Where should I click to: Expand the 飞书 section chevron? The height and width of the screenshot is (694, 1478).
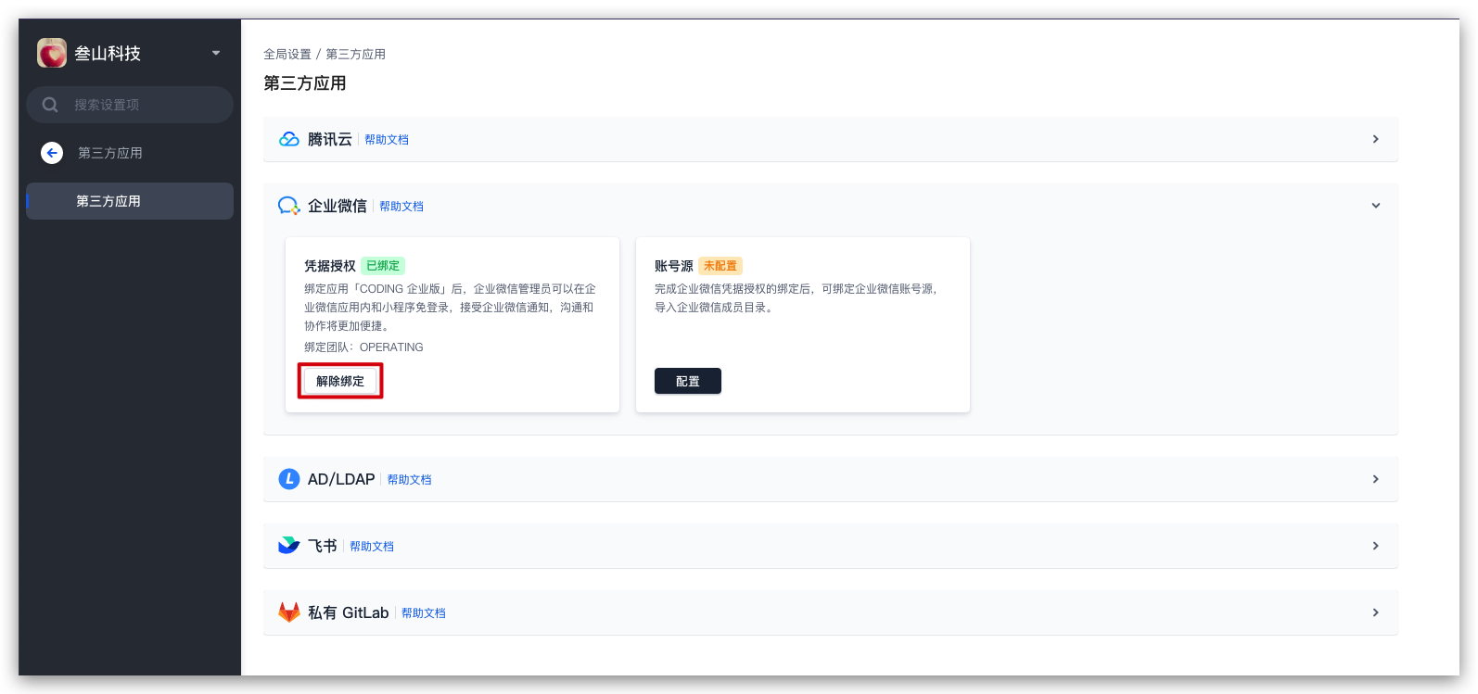[x=1375, y=546]
